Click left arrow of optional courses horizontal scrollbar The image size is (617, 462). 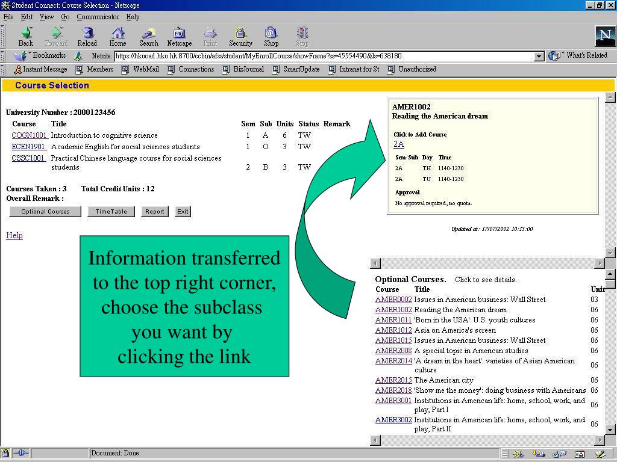pos(376,440)
